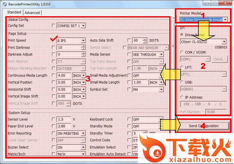
Task: Click the Sensor Level 1.5 value field
Action: click(x=64, y=119)
